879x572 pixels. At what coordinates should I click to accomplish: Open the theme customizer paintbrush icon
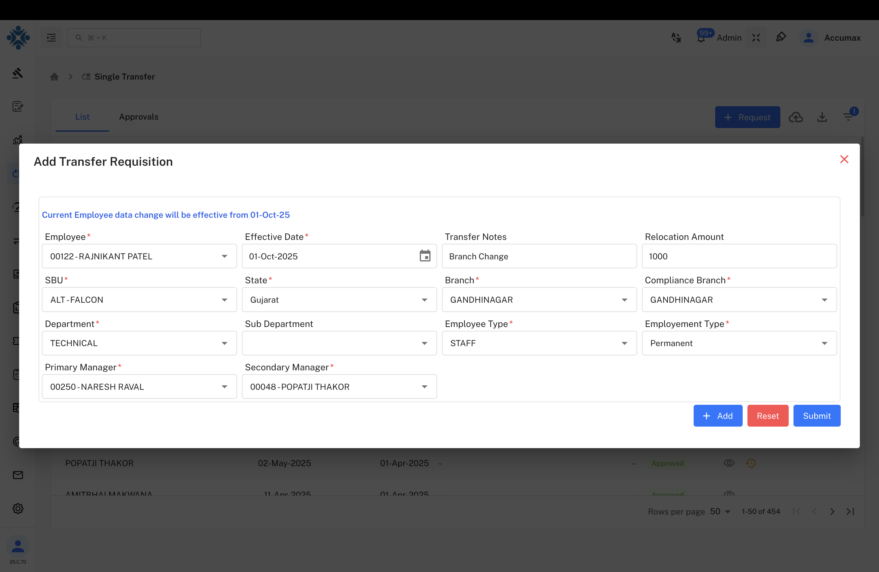tap(782, 37)
